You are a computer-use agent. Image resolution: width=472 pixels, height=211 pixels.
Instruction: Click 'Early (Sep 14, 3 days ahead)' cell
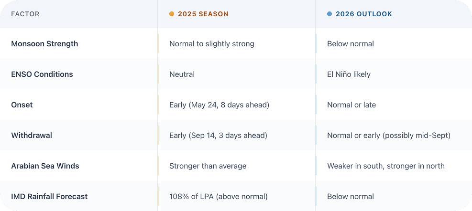tap(218, 136)
